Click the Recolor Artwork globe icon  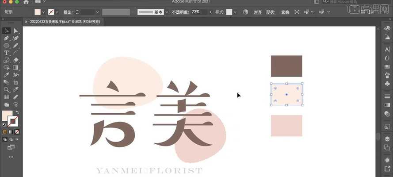(246, 12)
